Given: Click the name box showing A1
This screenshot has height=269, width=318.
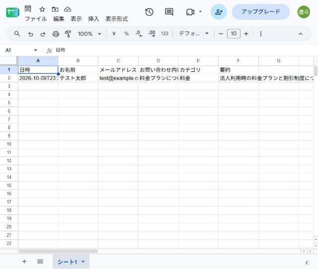Looking at the screenshot, I should tap(17, 50).
